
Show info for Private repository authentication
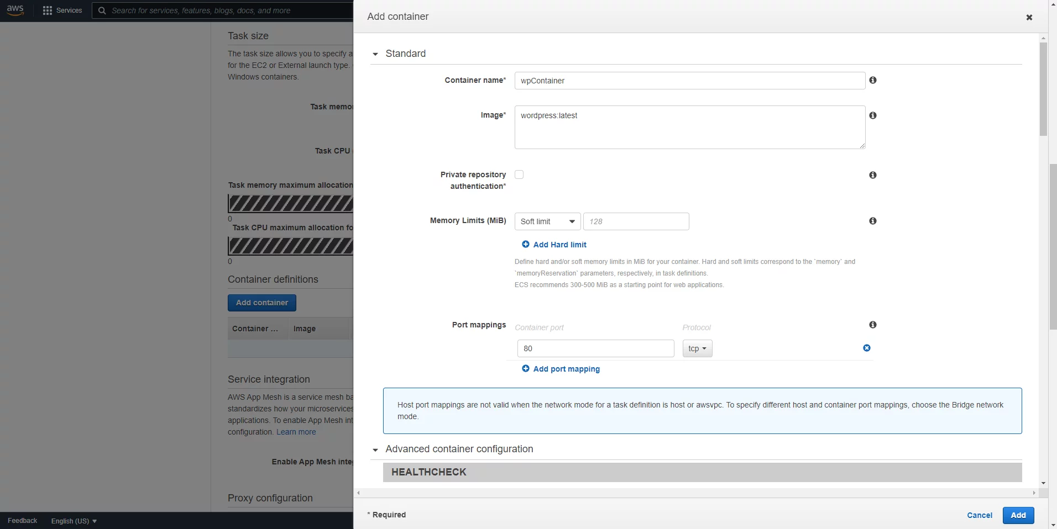[873, 175]
